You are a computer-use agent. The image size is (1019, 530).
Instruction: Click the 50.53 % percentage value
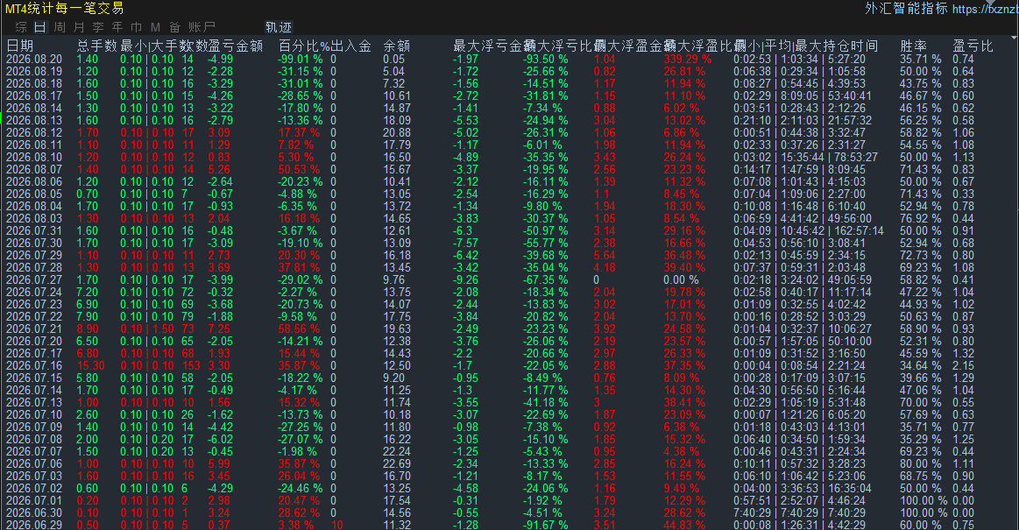(x=299, y=170)
